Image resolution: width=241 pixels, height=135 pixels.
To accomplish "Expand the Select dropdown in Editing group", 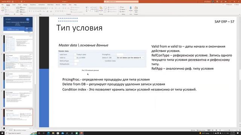I will pos(123,12).
